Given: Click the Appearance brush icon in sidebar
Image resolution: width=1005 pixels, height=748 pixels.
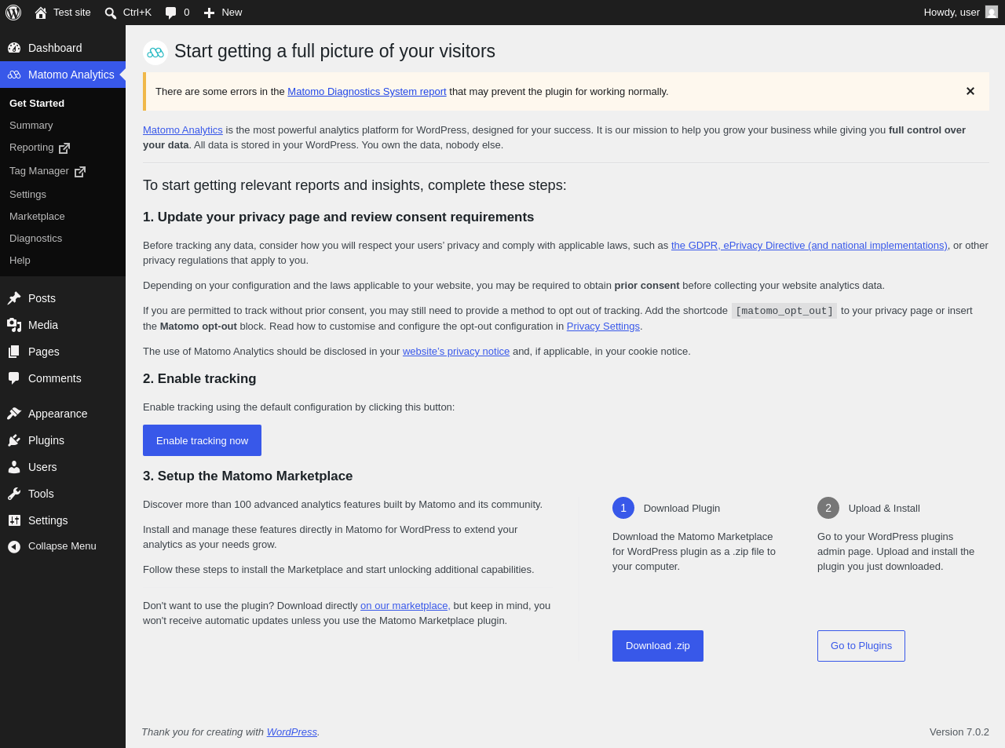Looking at the screenshot, I should [x=14, y=414].
